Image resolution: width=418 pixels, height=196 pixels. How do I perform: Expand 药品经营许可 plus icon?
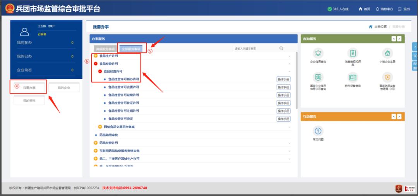[96, 143]
